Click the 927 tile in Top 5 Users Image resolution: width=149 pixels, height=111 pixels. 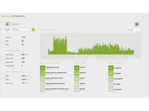click(x=77, y=68)
